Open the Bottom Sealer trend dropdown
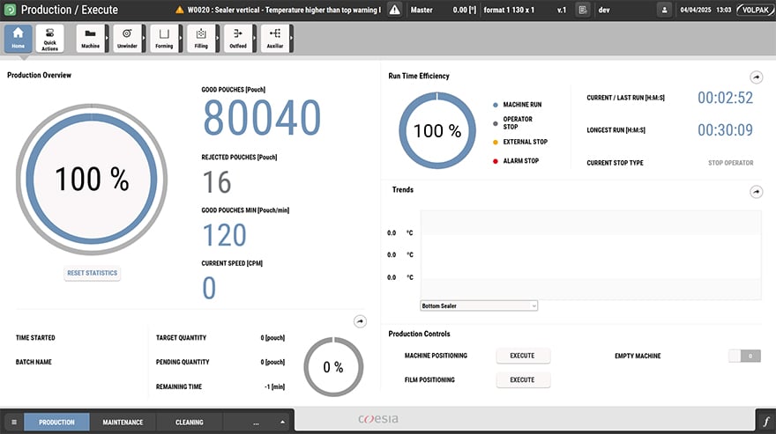This screenshot has width=776, height=434. (479, 305)
